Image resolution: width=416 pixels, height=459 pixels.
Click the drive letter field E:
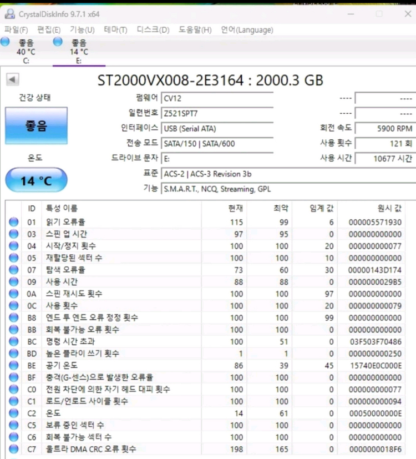tap(217, 159)
